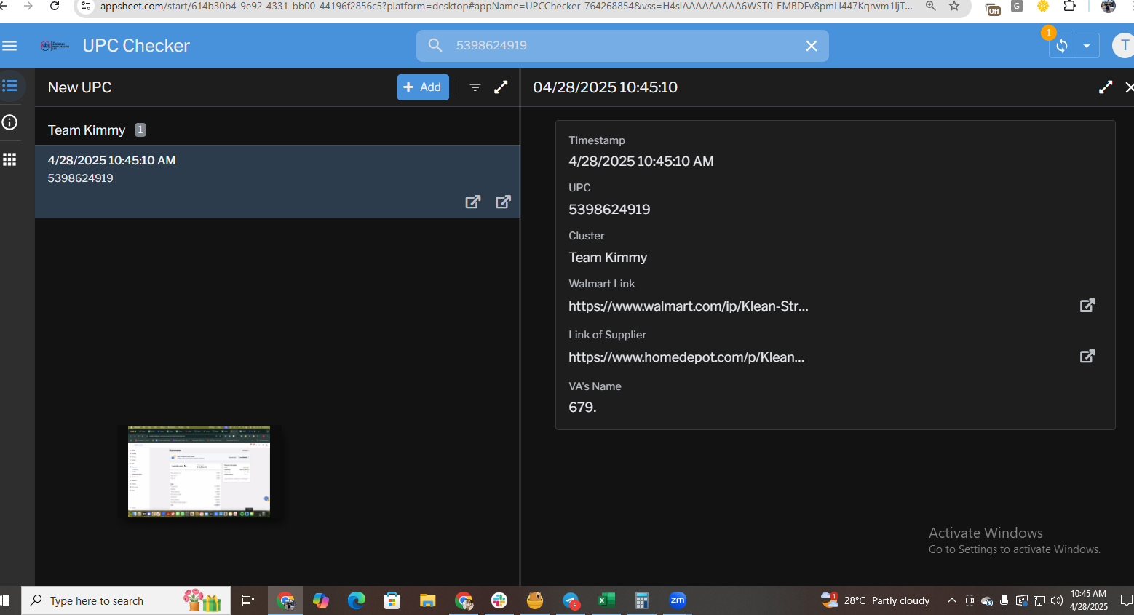
Task: Open the homedepot supplier link URL
Action: pos(686,357)
